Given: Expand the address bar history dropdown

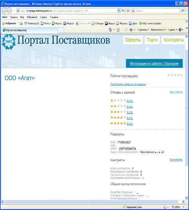Looking at the screenshot, I should click(119, 11).
